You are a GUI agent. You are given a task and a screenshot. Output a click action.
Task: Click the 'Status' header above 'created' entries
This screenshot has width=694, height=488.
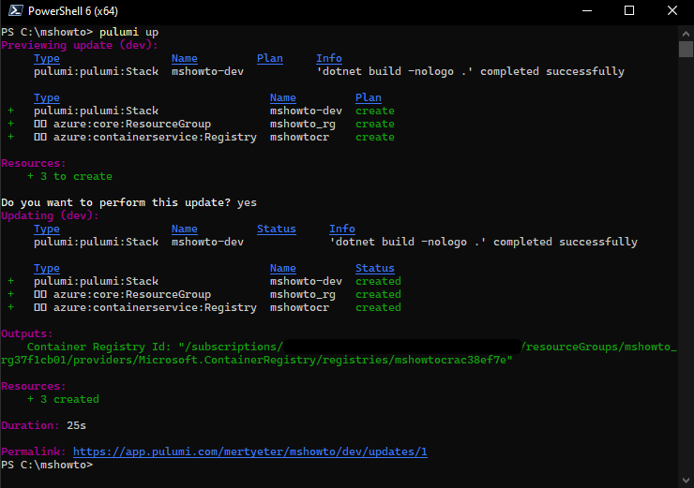point(375,268)
